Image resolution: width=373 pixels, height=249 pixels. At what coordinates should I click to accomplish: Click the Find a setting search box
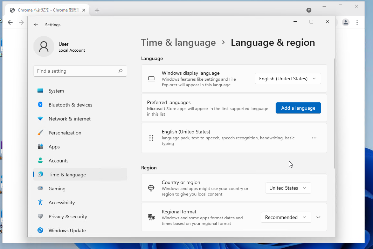click(76, 71)
